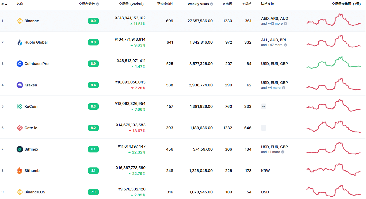Viewport: 366px width, 199px height.
Task: Click Binance.US's USD fiat text
Action: 265,192
